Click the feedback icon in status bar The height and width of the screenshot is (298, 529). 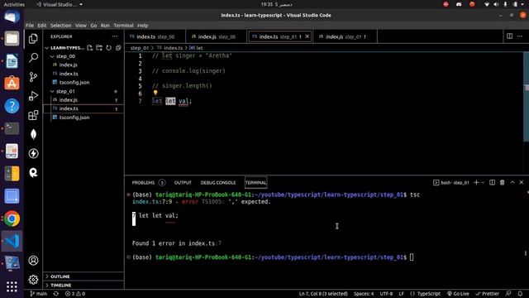pos(508,294)
